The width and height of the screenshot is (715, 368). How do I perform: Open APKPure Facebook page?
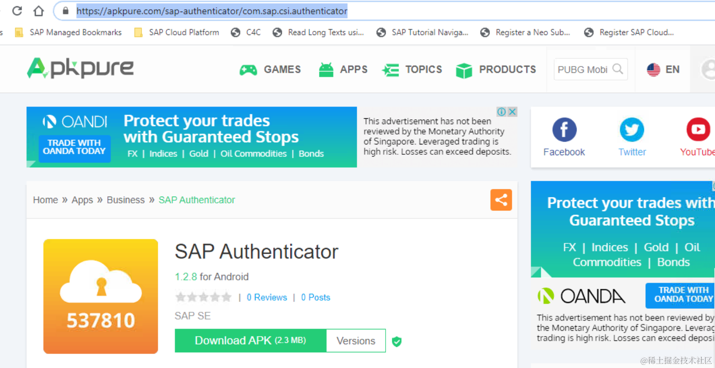tap(564, 137)
